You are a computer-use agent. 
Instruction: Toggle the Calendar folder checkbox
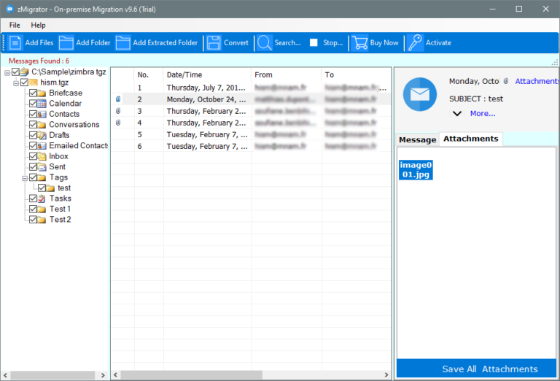[33, 104]
